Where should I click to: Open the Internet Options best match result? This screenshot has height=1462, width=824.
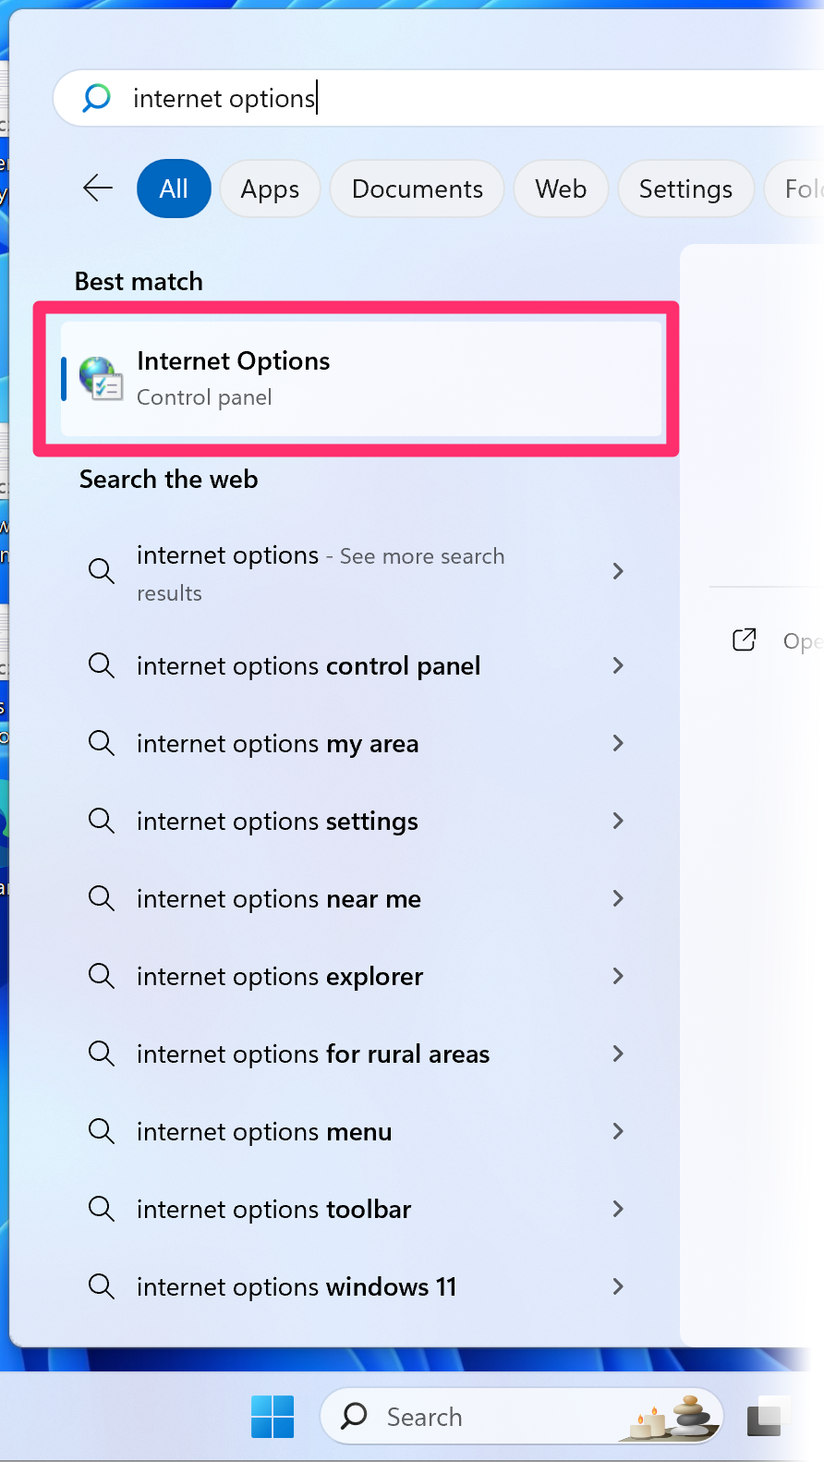pos(360,378)
